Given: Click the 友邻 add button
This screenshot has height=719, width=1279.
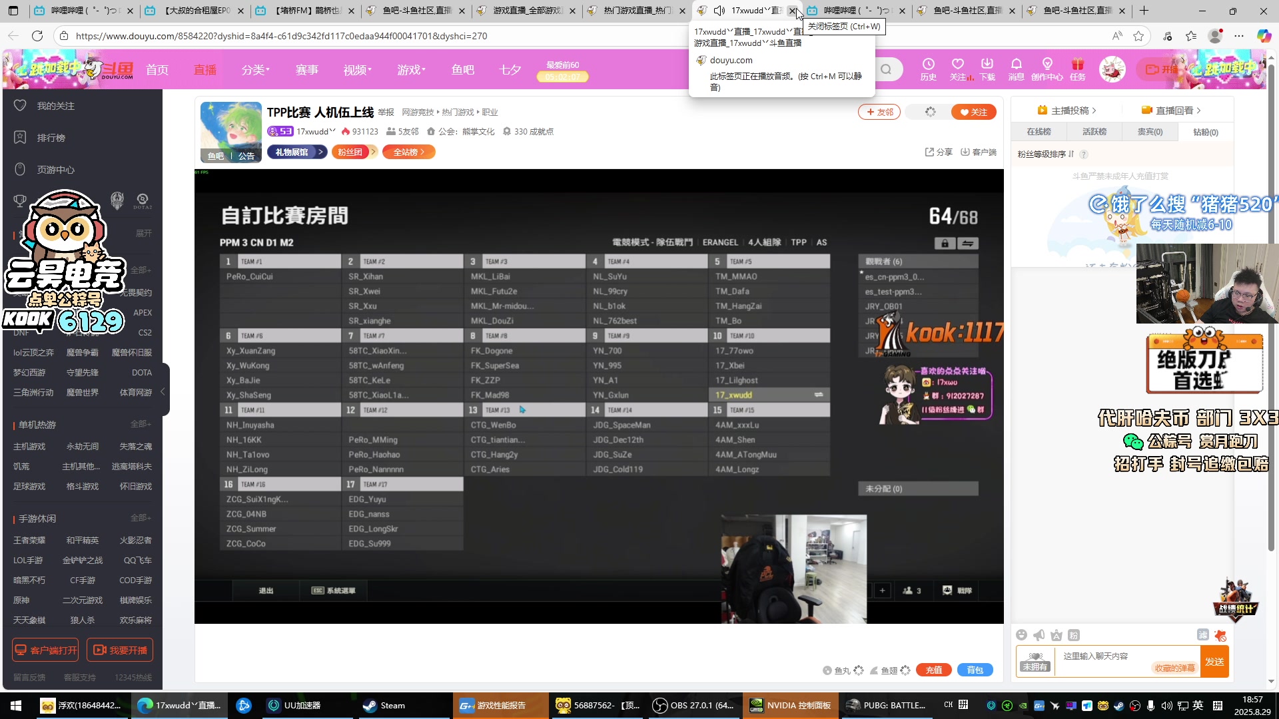Looking at the screenshot, I should [879, 112].
